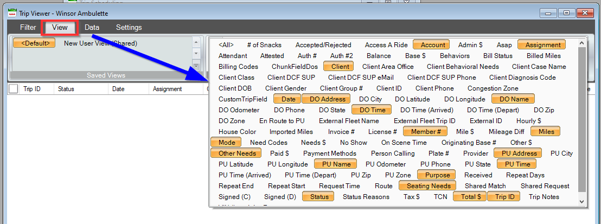The height and width of the screenshot is (224, 601).
Task: Enable the DO Odometer field
Action: [x=239, y=110]
